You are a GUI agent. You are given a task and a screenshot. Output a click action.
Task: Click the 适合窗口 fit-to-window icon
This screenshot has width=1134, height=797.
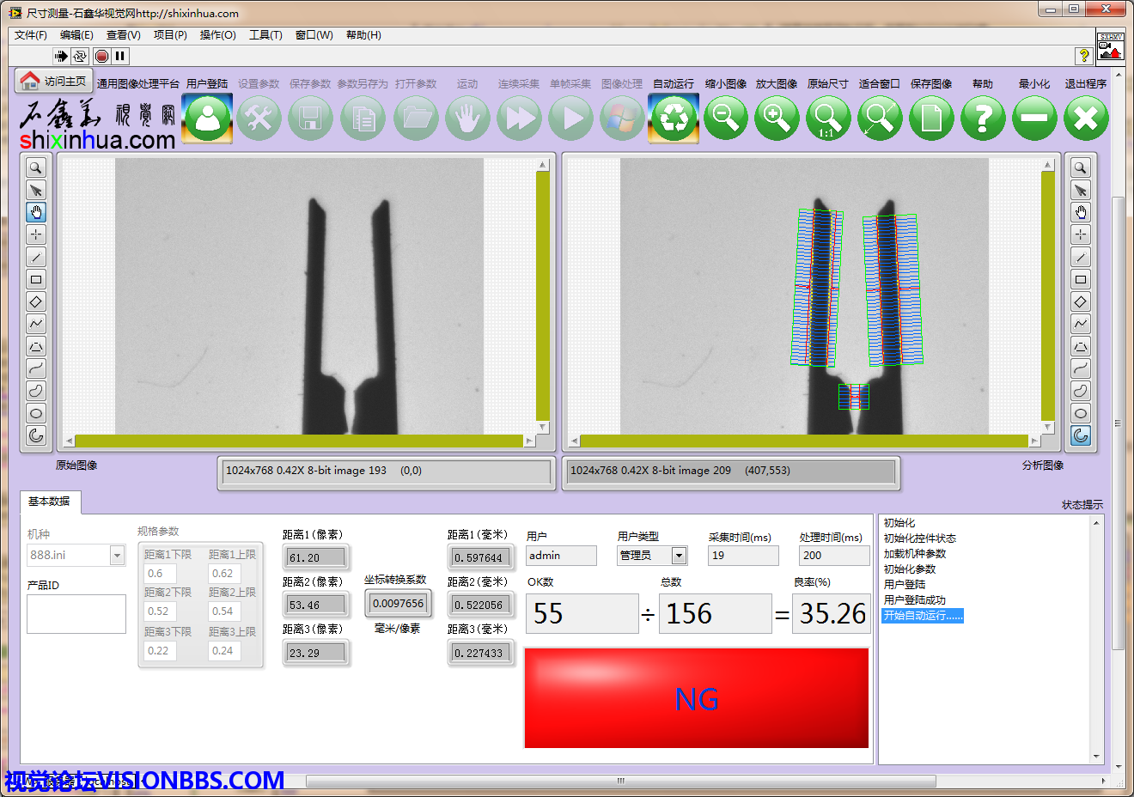pos(880,118)
